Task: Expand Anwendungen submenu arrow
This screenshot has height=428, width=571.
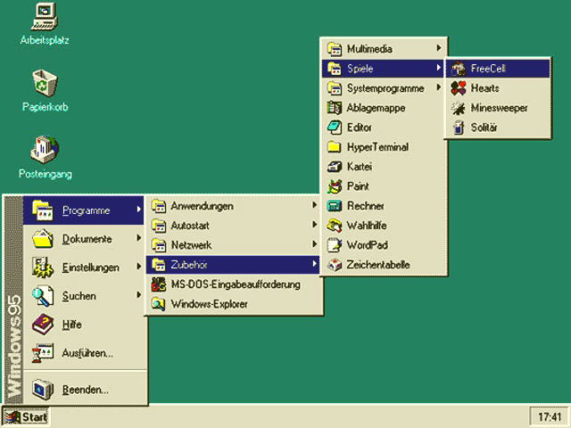Action: coord(315,205)
